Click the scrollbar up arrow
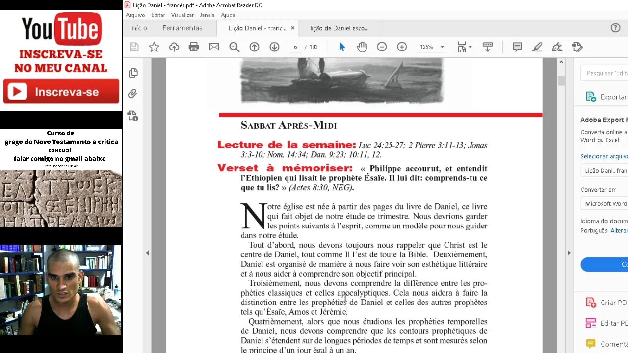 [x=561, y=62]
